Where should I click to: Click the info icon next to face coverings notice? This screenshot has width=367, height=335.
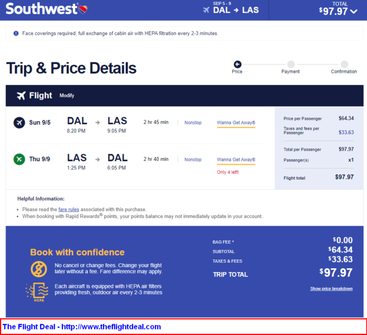point(16,33)
